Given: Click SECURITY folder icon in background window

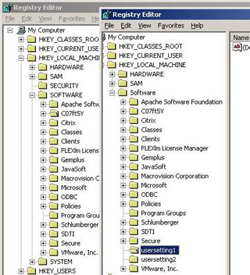Looking at the screenshot, I should click(42, 86).
